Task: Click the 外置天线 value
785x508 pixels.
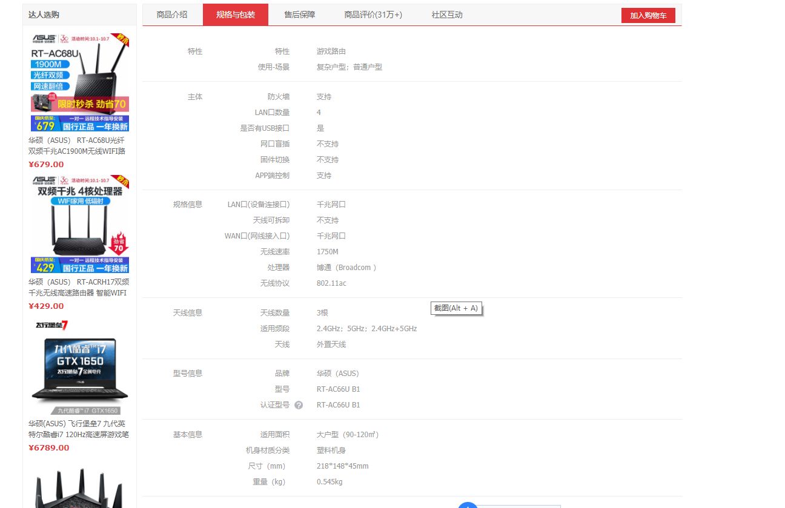Action: pos(331,345)
